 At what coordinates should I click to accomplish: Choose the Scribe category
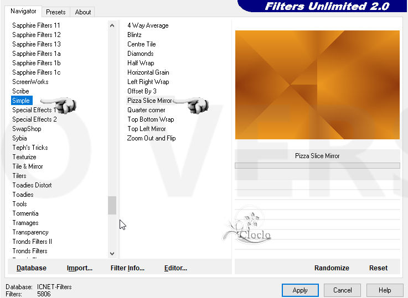click(x=20, y=91)
